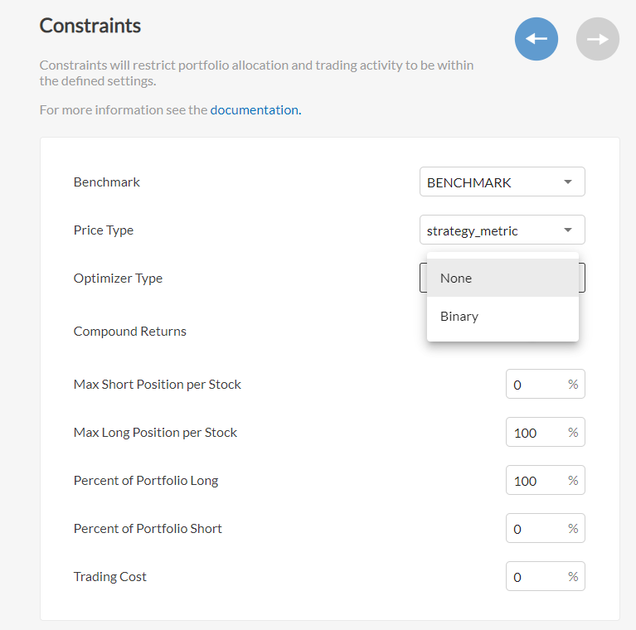636x630 pixels.
Task: Edit the Percent of Portfolio Short value
Action: pyautogui.click(x=545, y=528)
